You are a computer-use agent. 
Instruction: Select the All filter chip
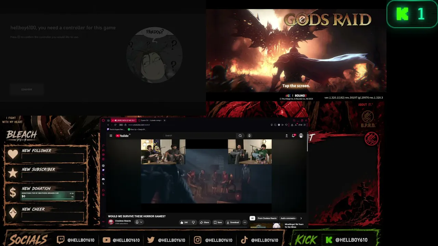(253, 218)
